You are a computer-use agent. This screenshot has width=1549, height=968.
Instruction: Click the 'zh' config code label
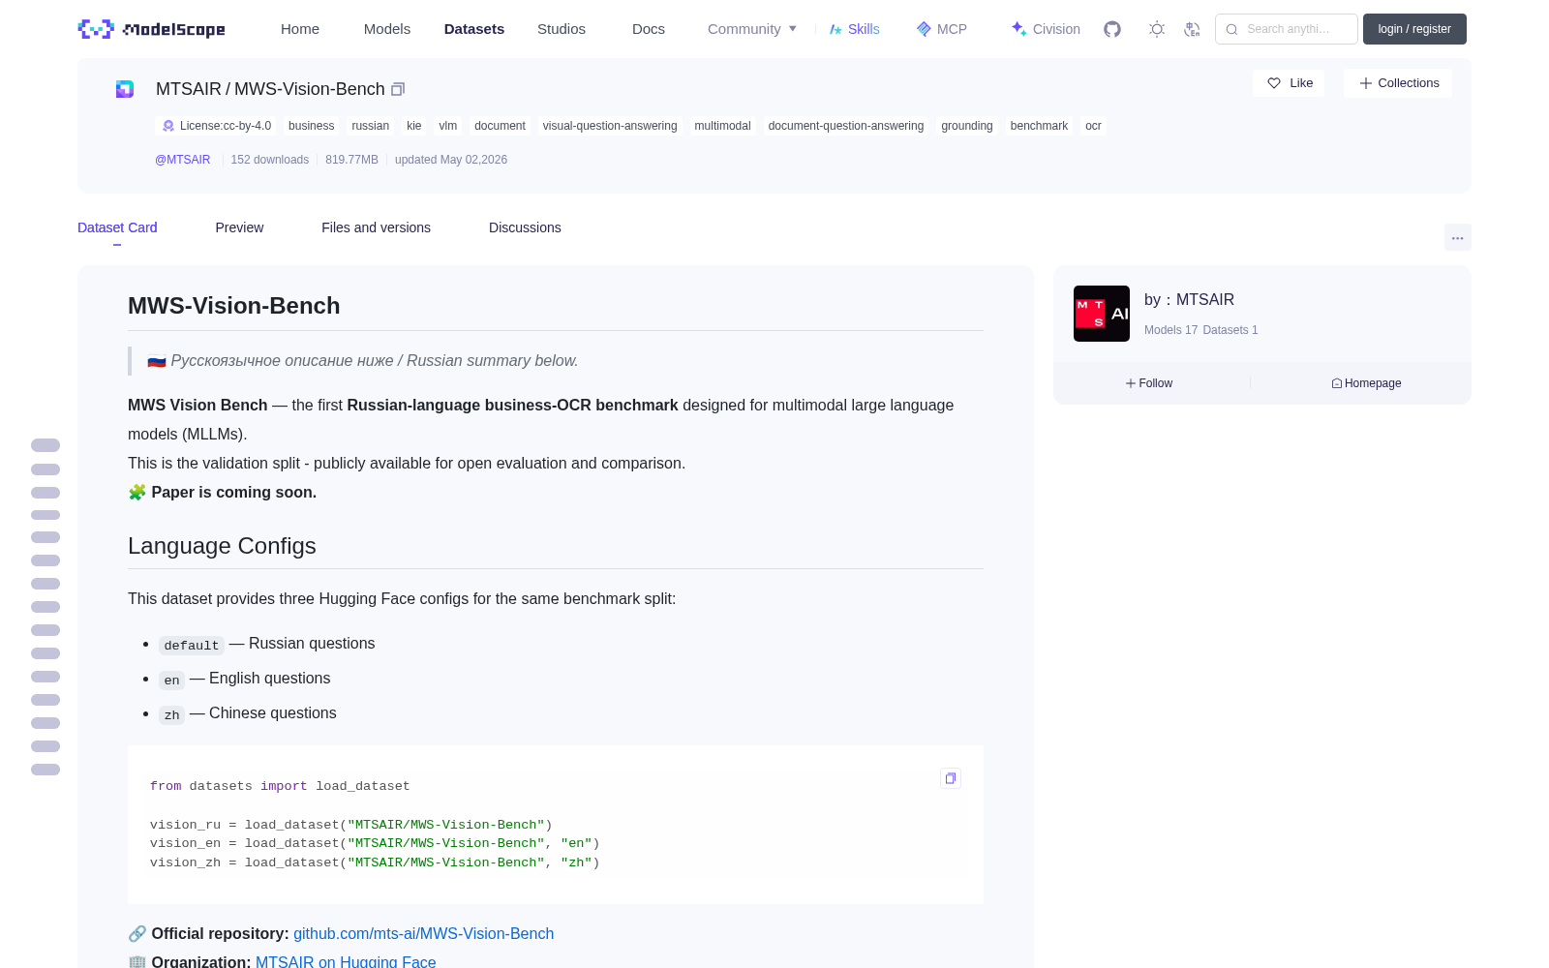[x=171, y=715]
